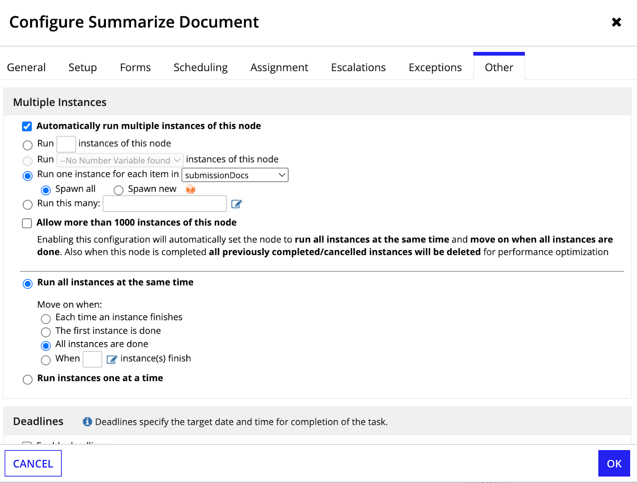
Task: Click the Deadlines section heading
Action: [38, 421]
